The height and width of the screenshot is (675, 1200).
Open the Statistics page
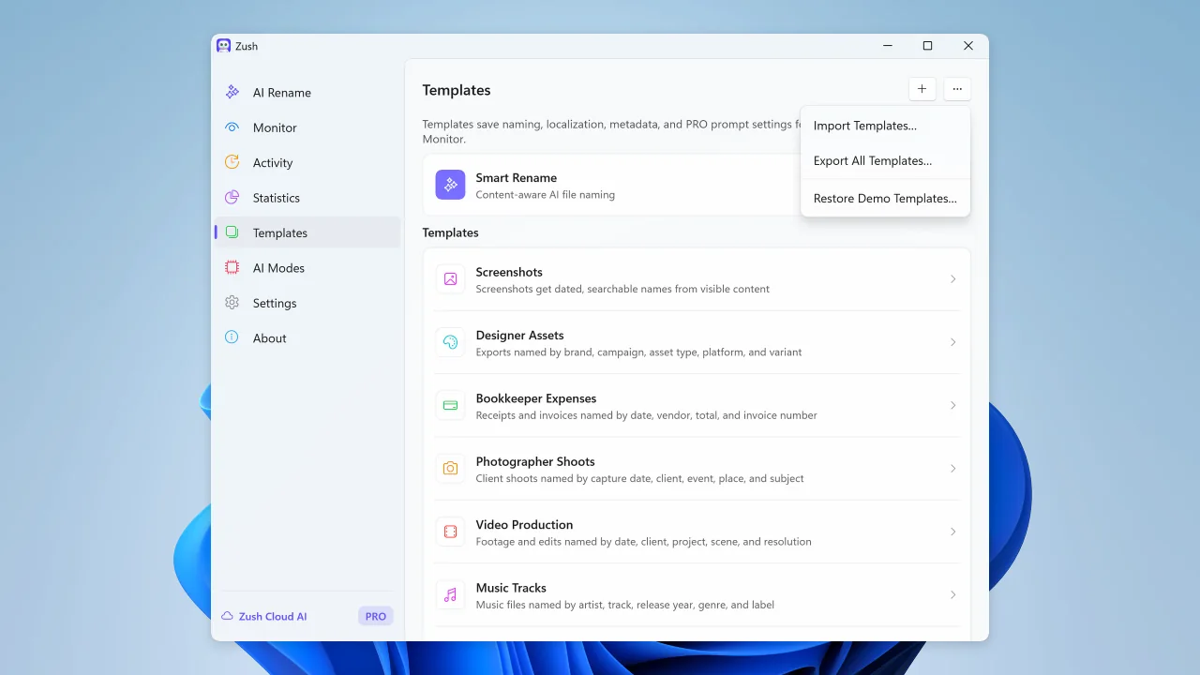coord(307,198)
